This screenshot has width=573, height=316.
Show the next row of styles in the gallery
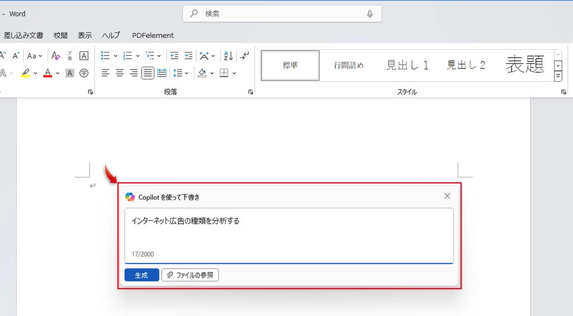tap(558, 66)
